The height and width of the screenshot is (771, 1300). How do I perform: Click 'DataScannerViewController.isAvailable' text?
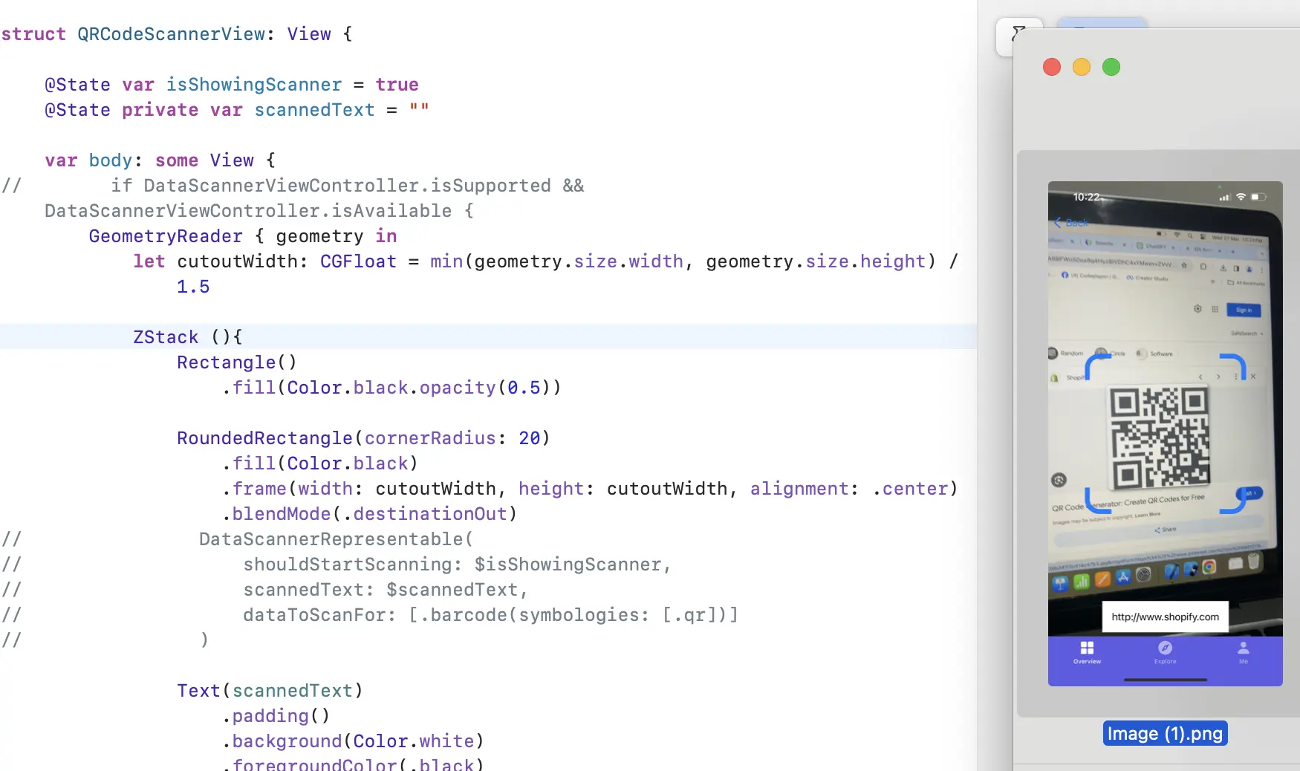tap(247, 211)
